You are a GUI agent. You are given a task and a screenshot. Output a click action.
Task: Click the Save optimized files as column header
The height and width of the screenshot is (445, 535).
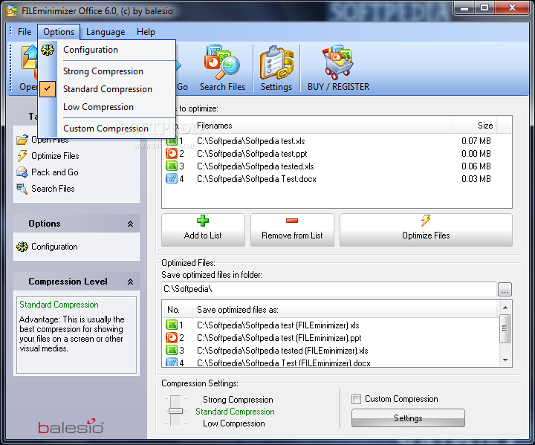click(x=345, y=310)
